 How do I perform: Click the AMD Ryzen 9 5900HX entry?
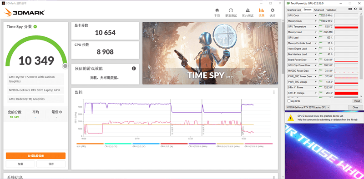click(36, 79)
